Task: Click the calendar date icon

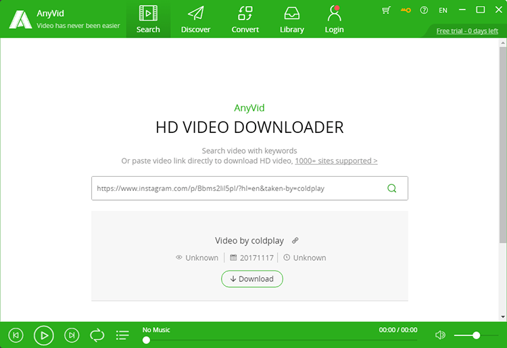Action: click(233, 258)
